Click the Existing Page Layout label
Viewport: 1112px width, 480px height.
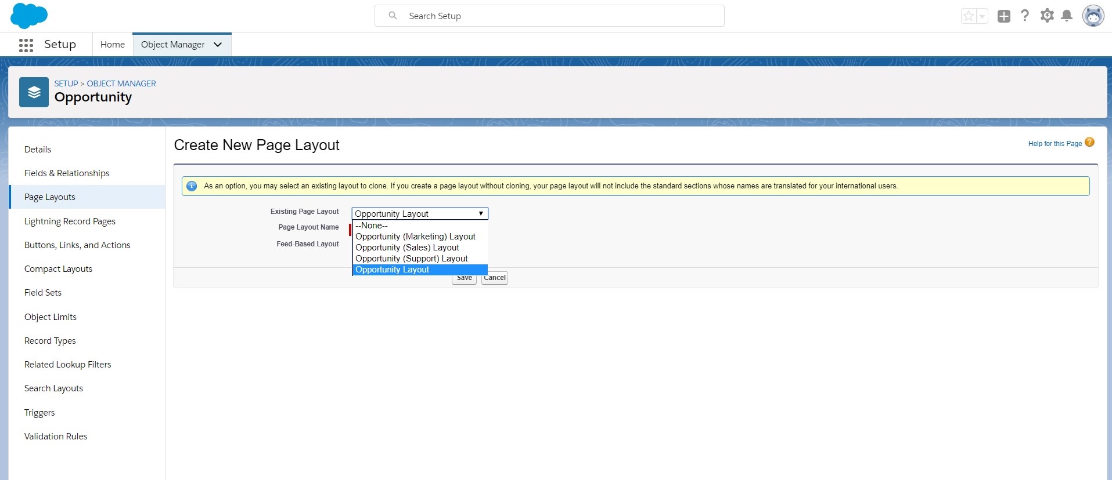click(305, 212)
